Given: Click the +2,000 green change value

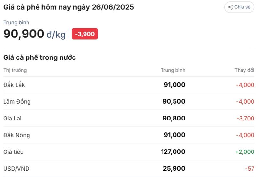Looking at the screenshot, I should [x=245, y=152].
